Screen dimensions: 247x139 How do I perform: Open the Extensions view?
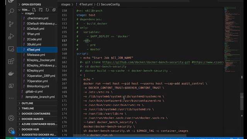(11, 61)
